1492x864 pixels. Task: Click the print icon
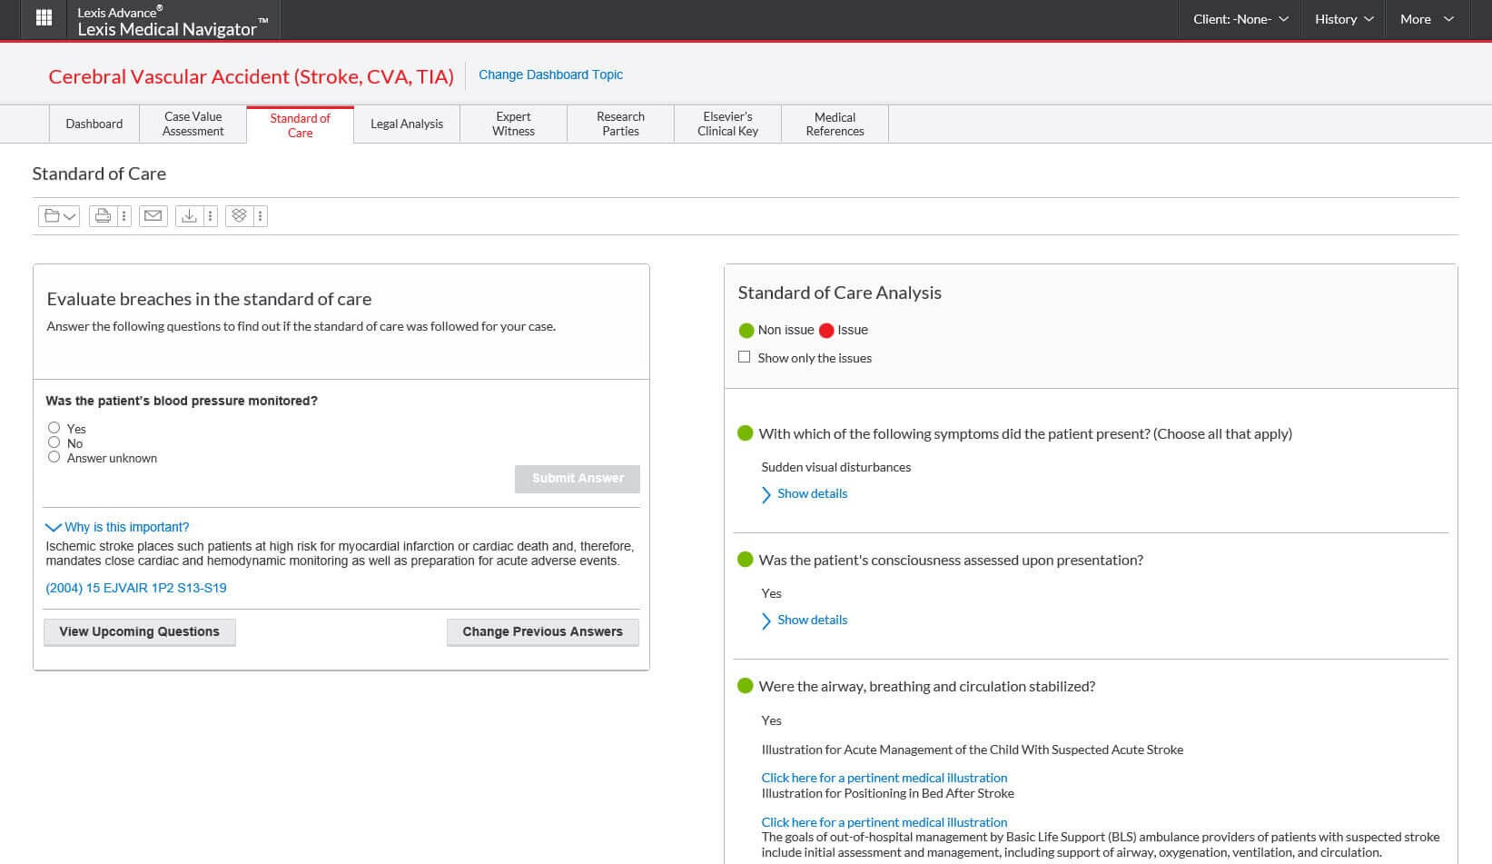103,216
